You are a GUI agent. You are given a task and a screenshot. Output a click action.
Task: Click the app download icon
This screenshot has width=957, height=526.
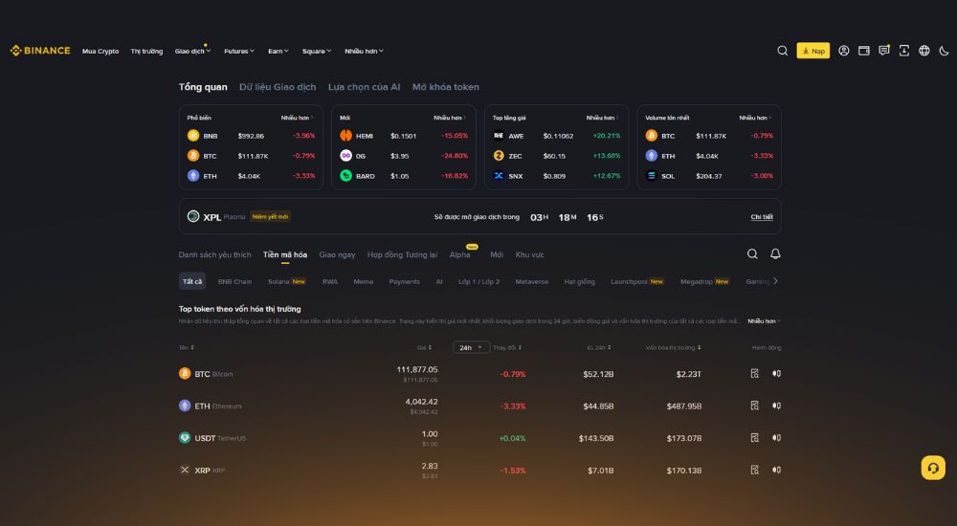(x=904, y=51)
